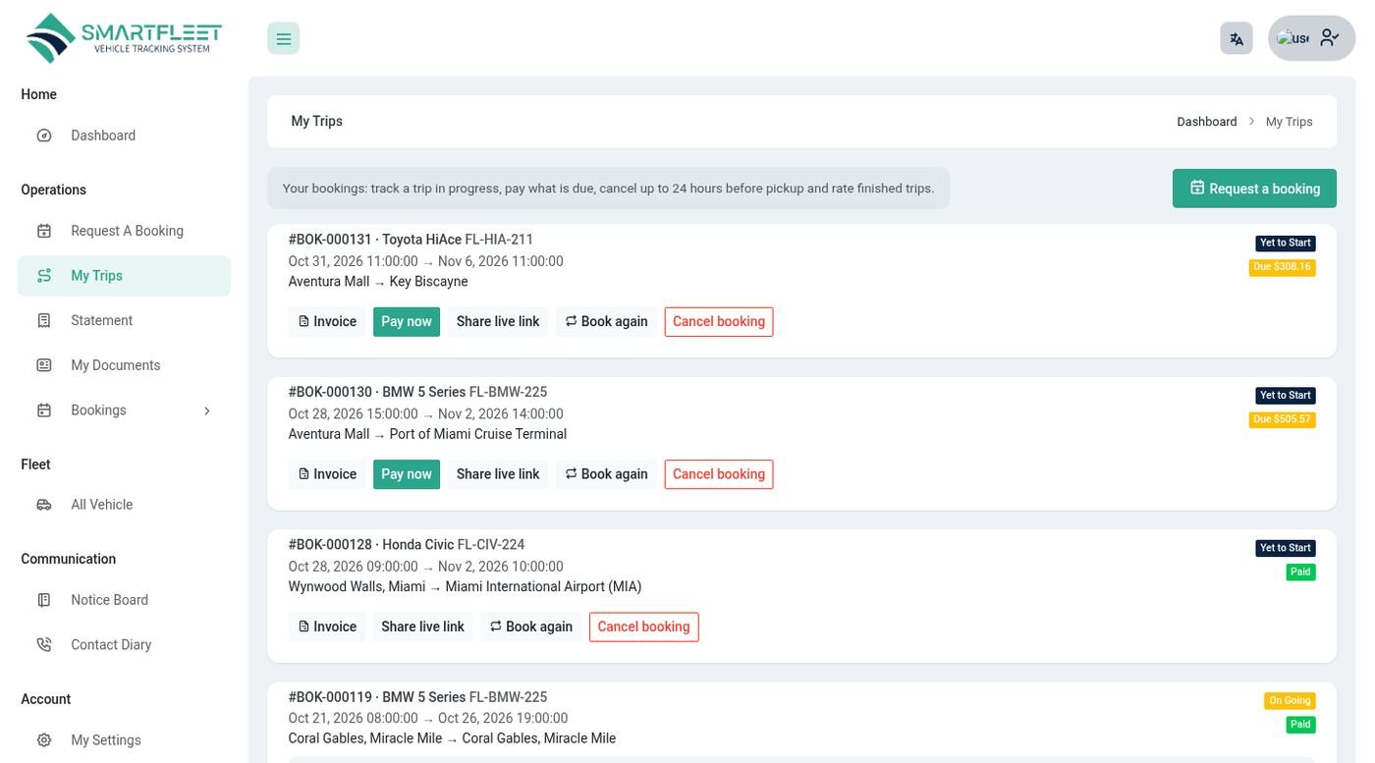Open Invoice for Honda Civic booking
The height and width of the screenshot is (763, 1375).
click(x=327, y=627)
